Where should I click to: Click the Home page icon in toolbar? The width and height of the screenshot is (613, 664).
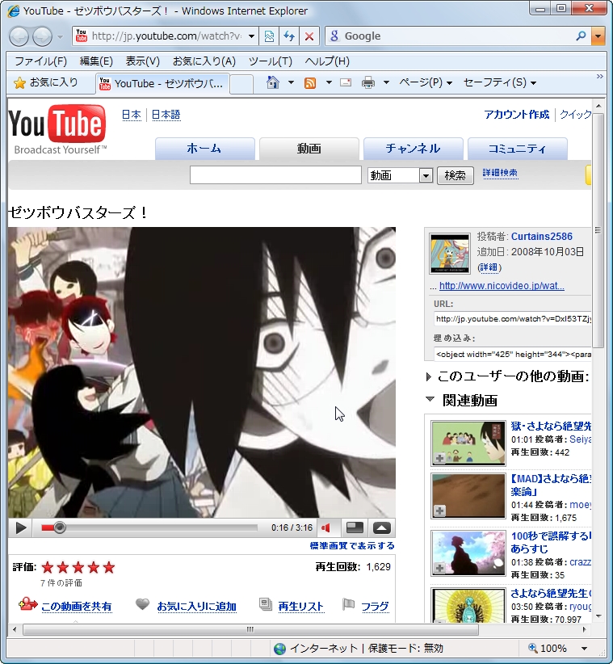(x=273, y=82)
